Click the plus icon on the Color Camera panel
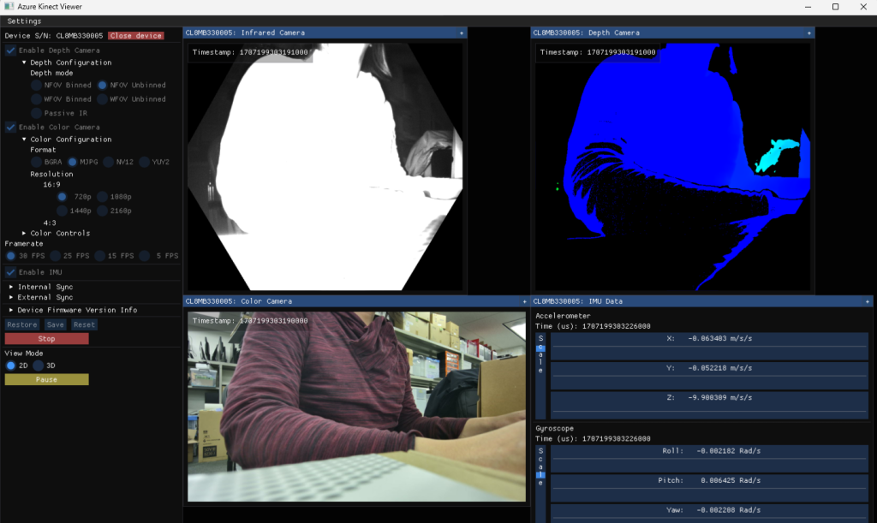Screen dimensions: 877x523 coord(522,301)
